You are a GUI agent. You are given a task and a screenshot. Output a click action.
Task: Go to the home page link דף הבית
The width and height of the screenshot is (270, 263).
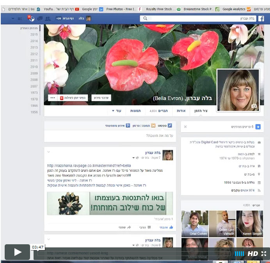[68, 18]
